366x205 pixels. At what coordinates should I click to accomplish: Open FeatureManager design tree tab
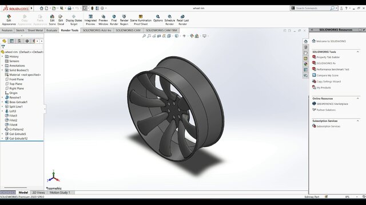tap(4, 41)
